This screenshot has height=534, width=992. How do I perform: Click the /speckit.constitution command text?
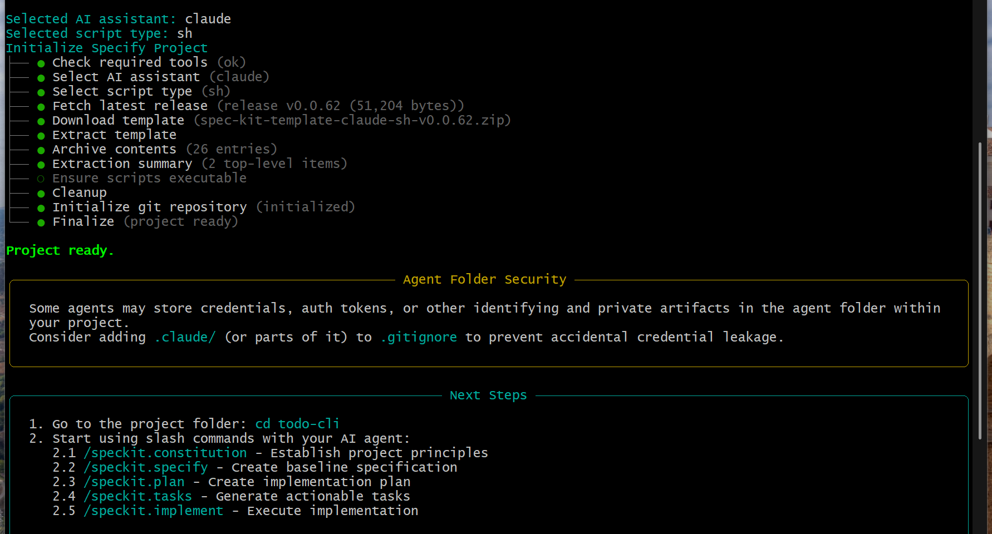coord(165,453)
